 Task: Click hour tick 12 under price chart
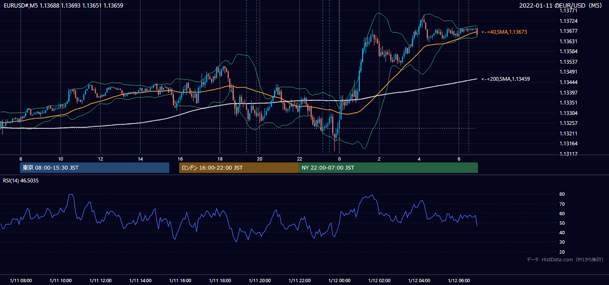point(101,159)
